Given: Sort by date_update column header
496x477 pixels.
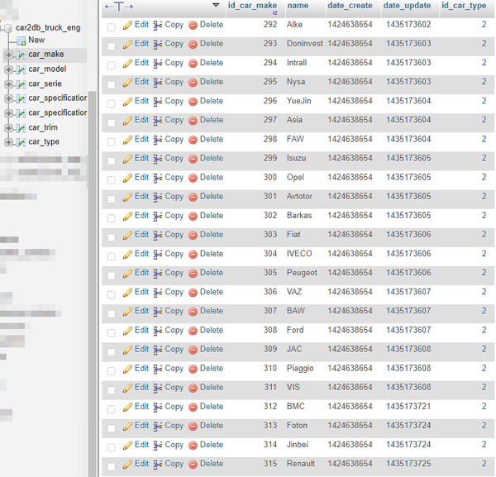Looking at the screenshot, I should (407, 6).
